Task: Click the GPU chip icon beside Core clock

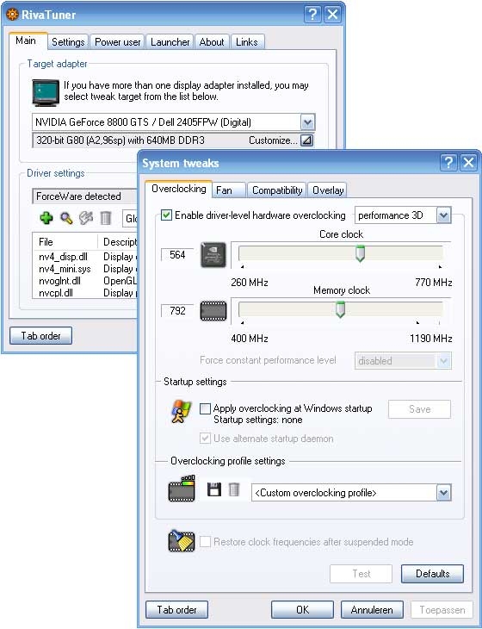Action: click(x=213, y=255)
